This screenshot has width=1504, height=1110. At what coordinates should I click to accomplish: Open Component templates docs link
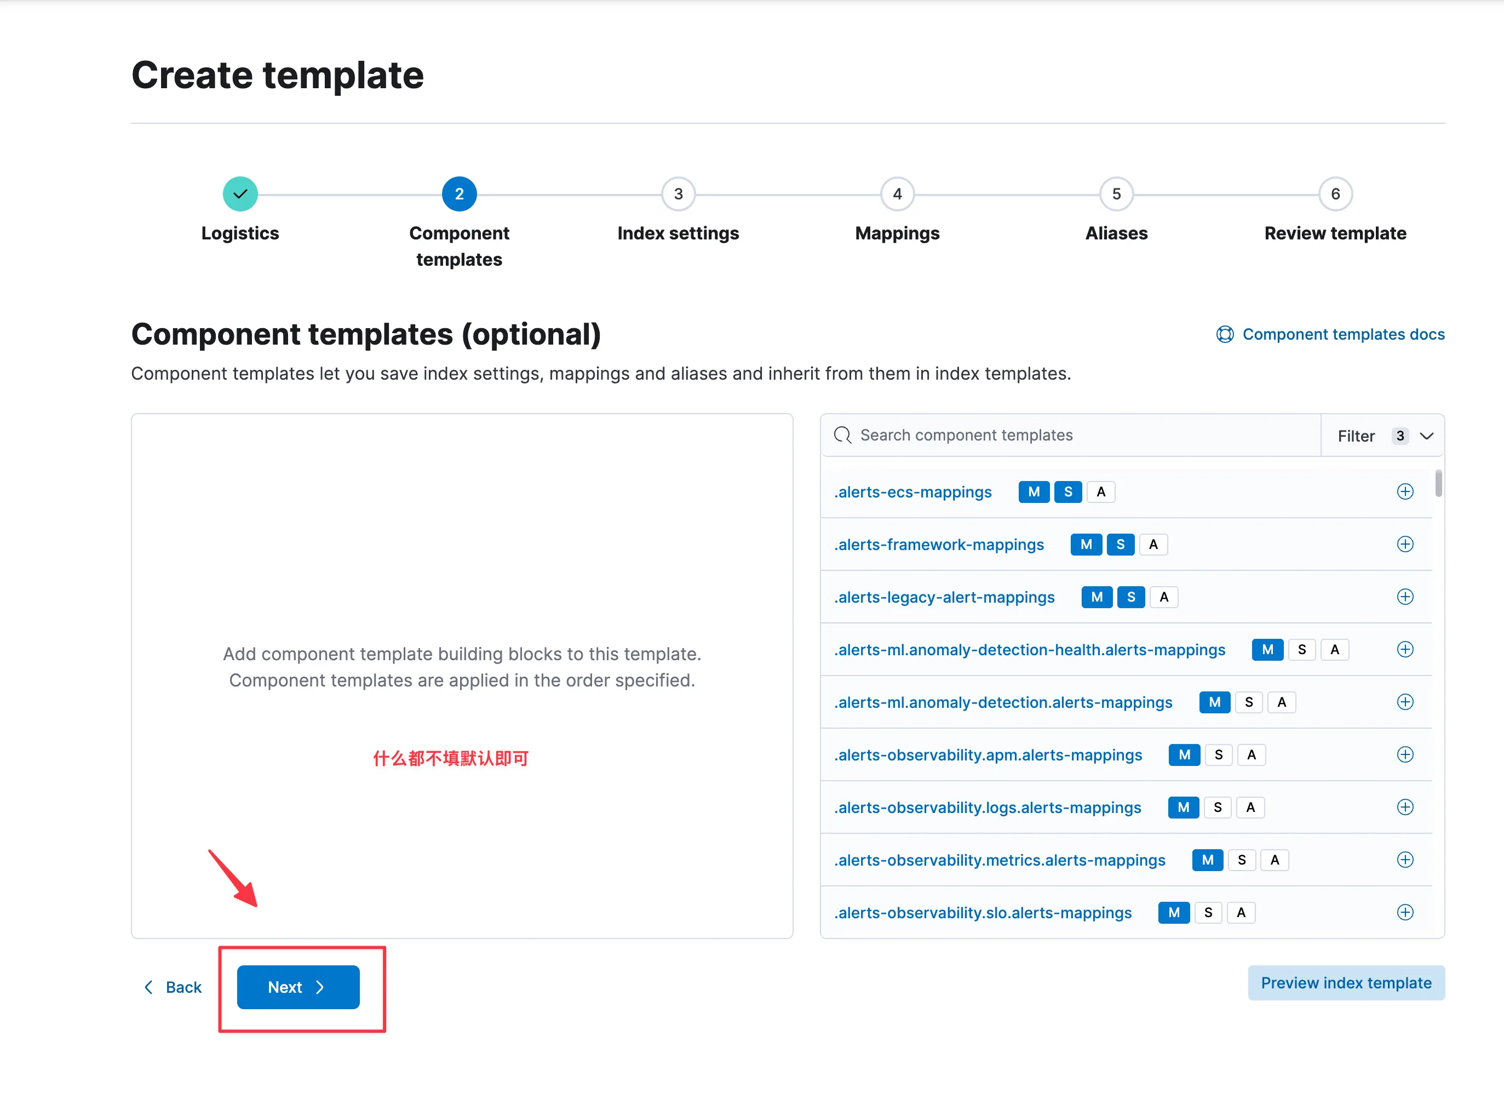click(x=1342, y=334)
